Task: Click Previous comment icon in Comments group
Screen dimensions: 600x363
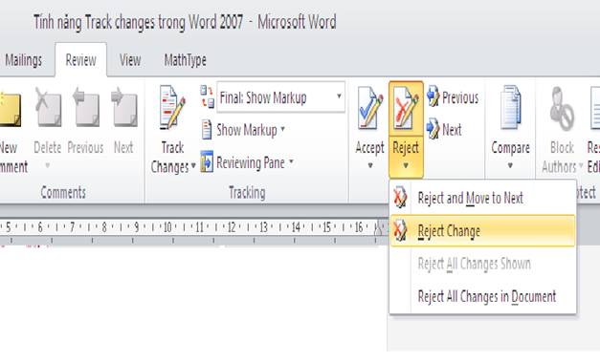Action: click(85, 107)
